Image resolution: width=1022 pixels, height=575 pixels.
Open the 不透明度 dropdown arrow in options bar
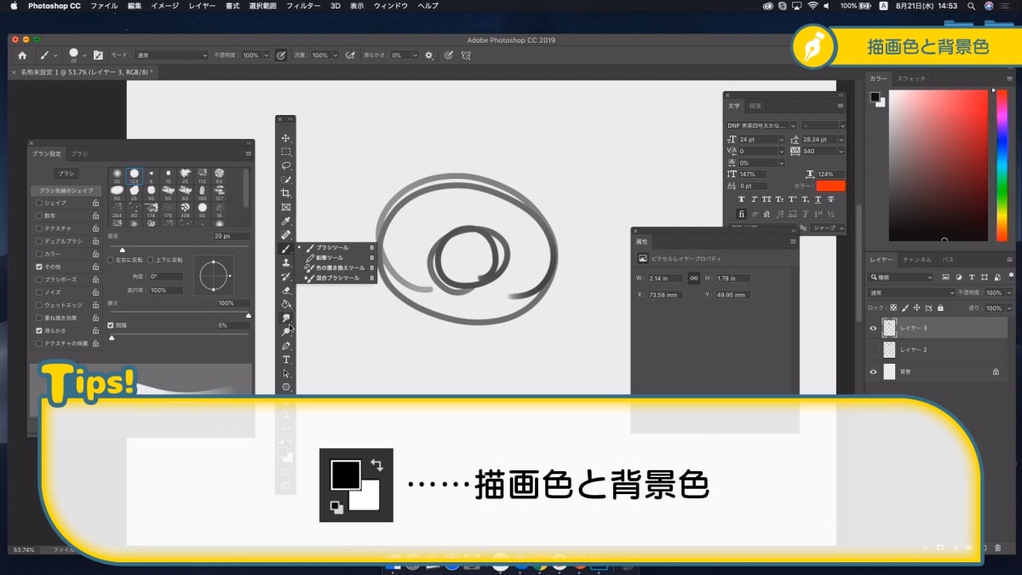(266, 55)
